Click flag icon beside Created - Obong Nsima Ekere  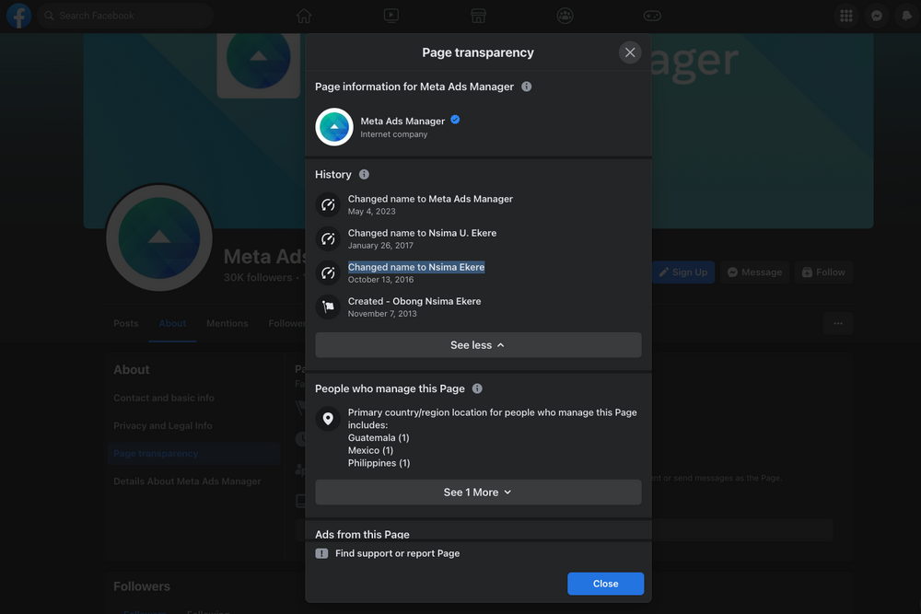329,307
